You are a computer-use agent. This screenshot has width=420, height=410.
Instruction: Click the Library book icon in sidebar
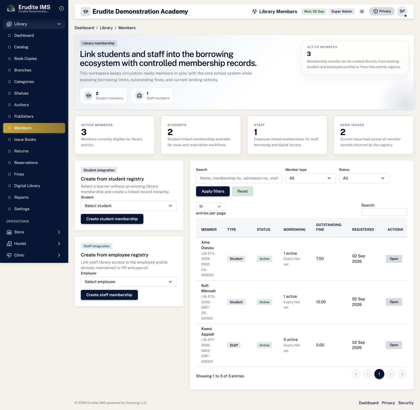[x=9, y=24]
